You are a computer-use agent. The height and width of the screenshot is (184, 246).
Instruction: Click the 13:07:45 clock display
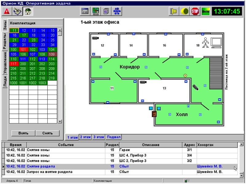(227, 11)
